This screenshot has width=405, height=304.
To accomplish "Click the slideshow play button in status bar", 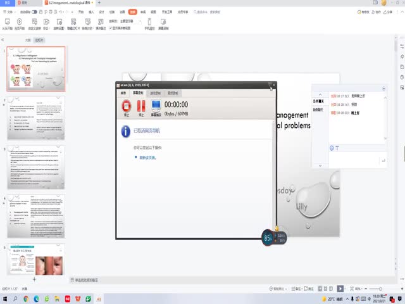I will coord(340,289).
